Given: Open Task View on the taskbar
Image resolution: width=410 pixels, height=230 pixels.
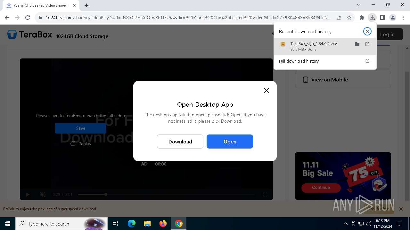Looking at the screenshot, I should [x=115, y=224].
